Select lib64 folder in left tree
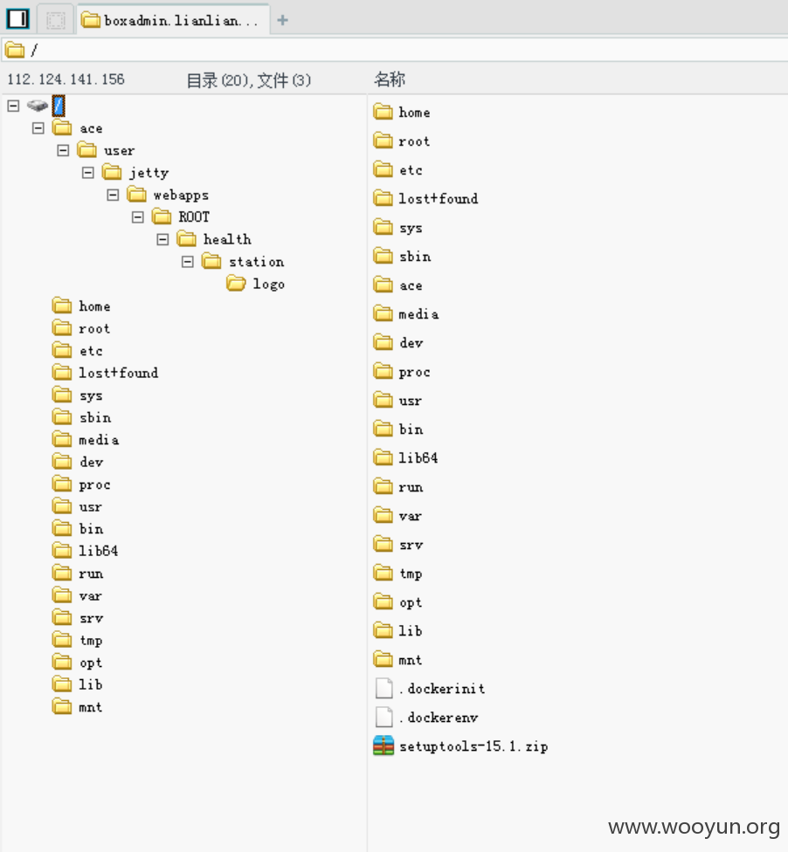Image resolution: width=788 pixels, height=852 pixels. click(x=86, y=551)
